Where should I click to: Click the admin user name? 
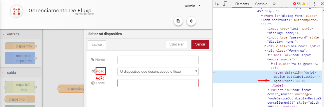tap(190, 6)
